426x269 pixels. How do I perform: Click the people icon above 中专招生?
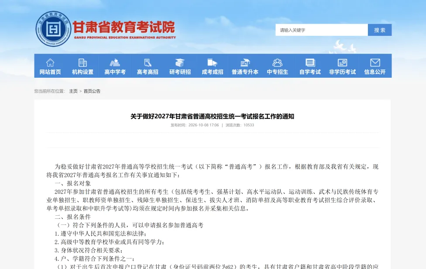[x=278, y=62]
